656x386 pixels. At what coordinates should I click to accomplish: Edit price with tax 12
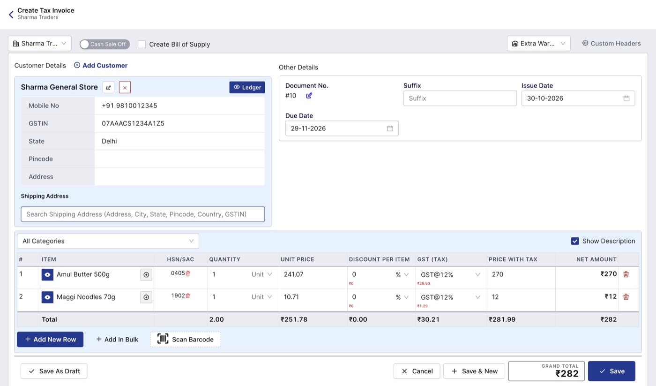coord(521,297)
